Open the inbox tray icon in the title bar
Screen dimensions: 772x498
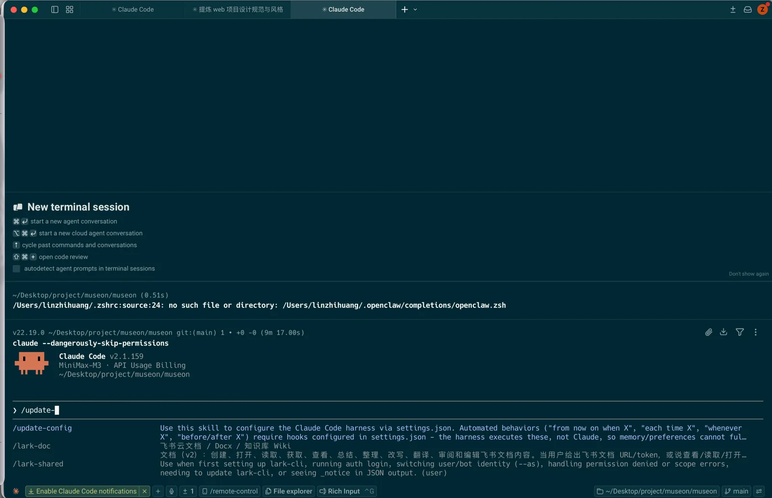(x=747, y=10)
